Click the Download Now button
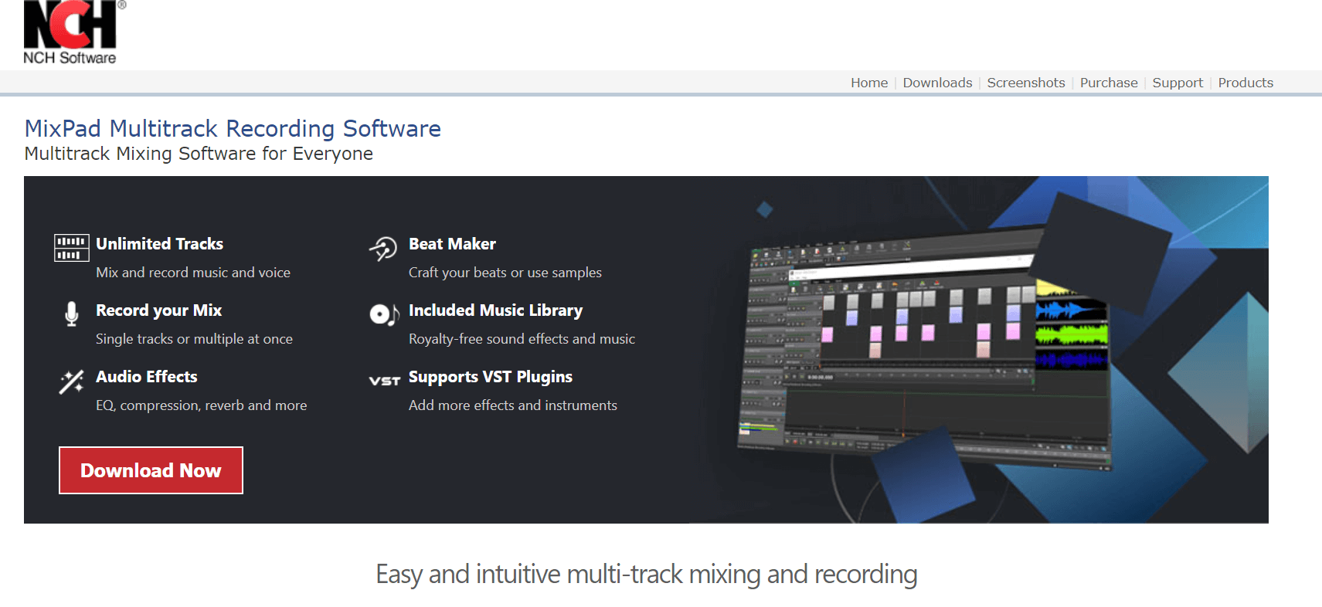Image resolution: width=1322 pixels, height=607 pixels. point(151,470)
